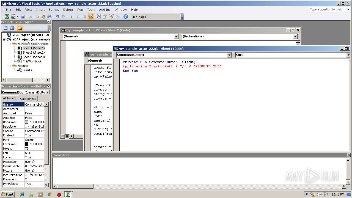This screenshot has width=352, height=198.
Task: Open the Object Browser icon
Action: [111, 17]
